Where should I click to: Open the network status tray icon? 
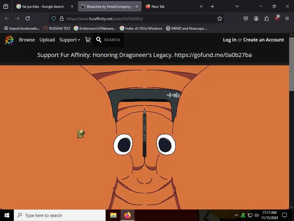click(x=250, y=215)
